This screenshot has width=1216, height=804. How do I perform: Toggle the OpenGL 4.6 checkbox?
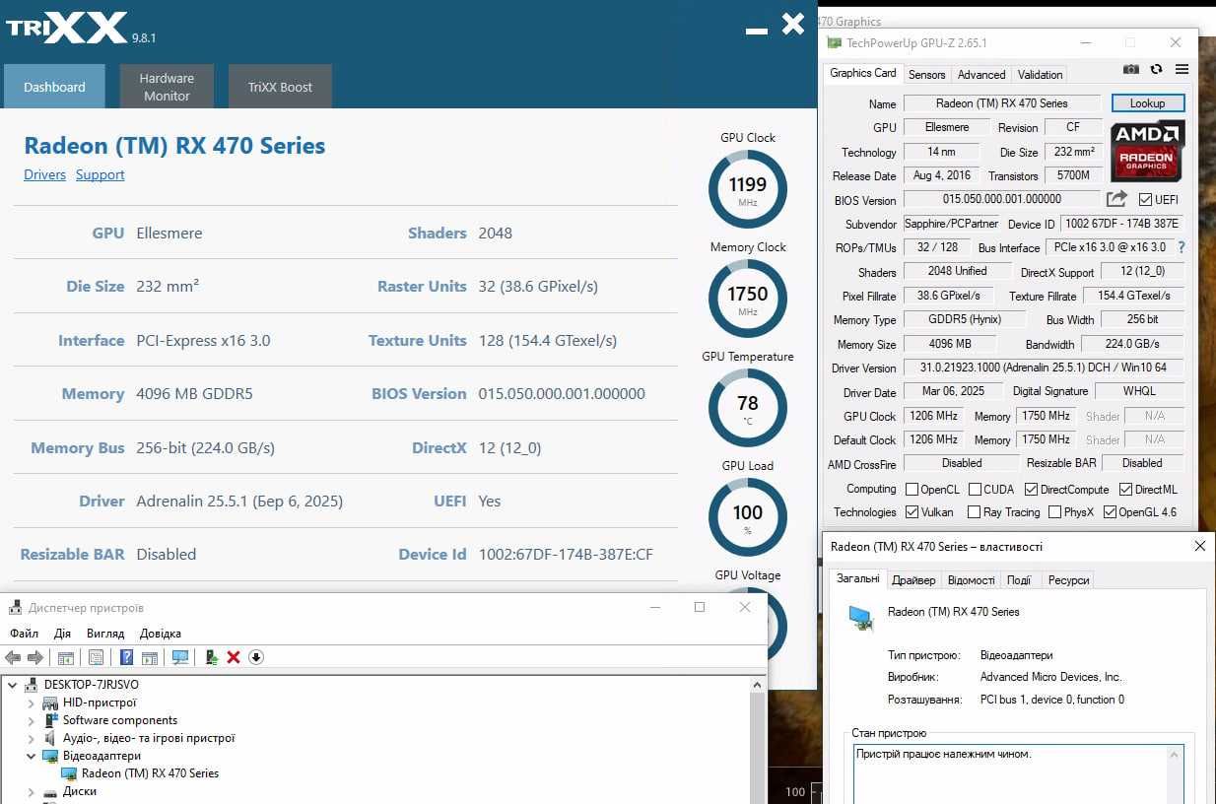point(1110,512)
